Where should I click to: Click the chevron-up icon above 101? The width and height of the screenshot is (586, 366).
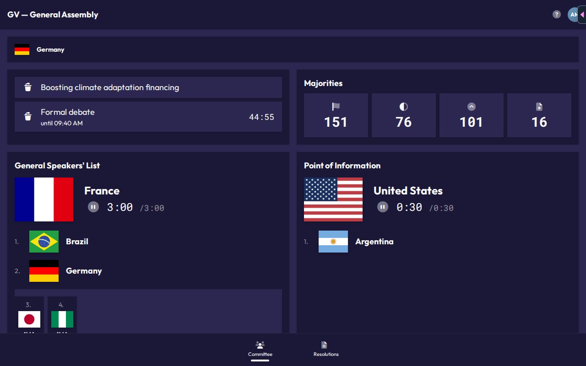click(x=472, y=107)
